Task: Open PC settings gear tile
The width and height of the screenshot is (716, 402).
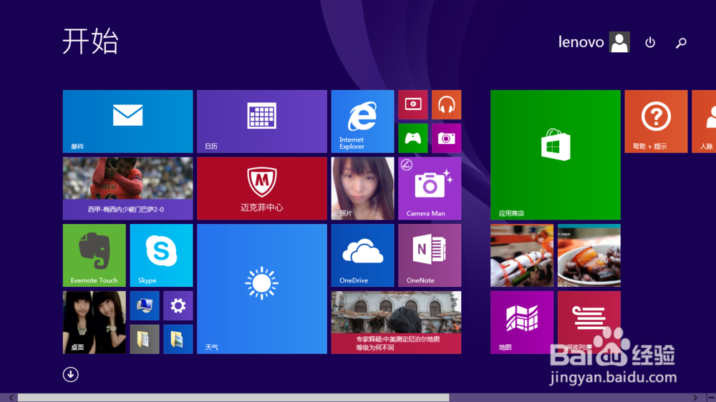Action: (x=178, y=305)
